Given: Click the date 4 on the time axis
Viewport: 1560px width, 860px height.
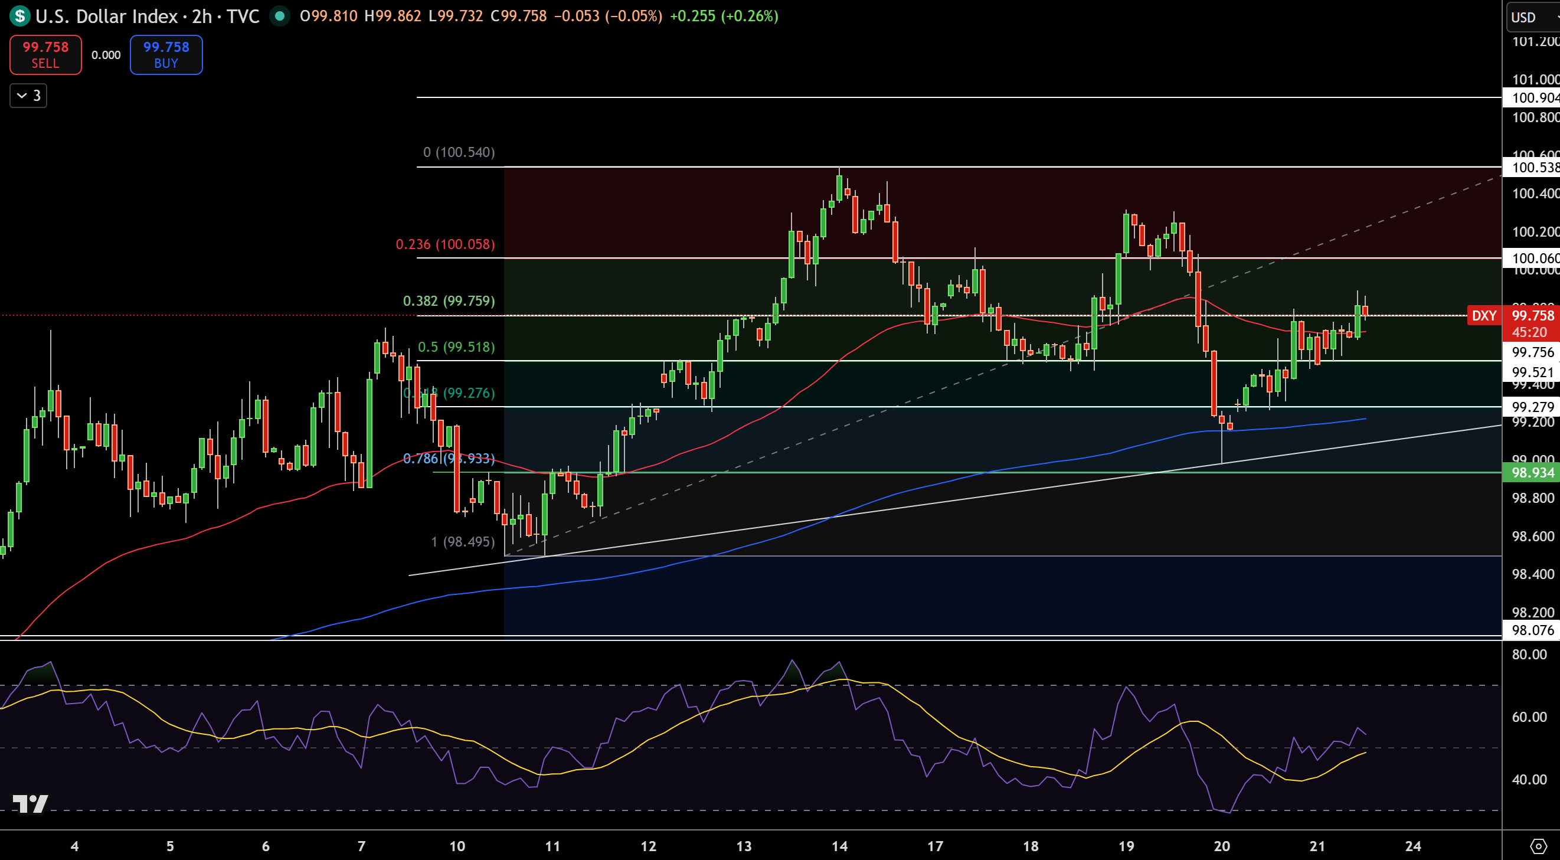Looking at the screenshot, I should click(74, 846).
